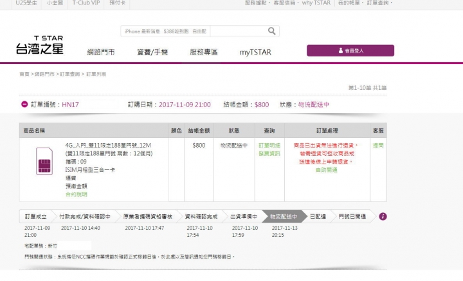This screenshot has width=463, height=281.
Task: Select the T-Club VIP top tab
Action: pos(86,3)
